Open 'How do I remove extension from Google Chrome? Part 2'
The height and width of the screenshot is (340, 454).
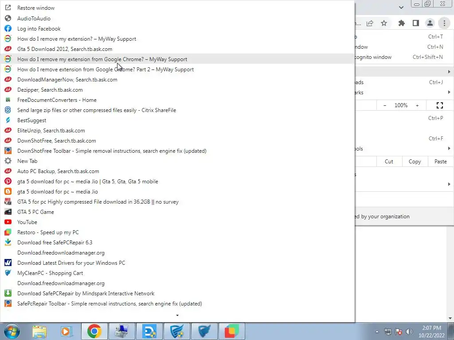177,70
